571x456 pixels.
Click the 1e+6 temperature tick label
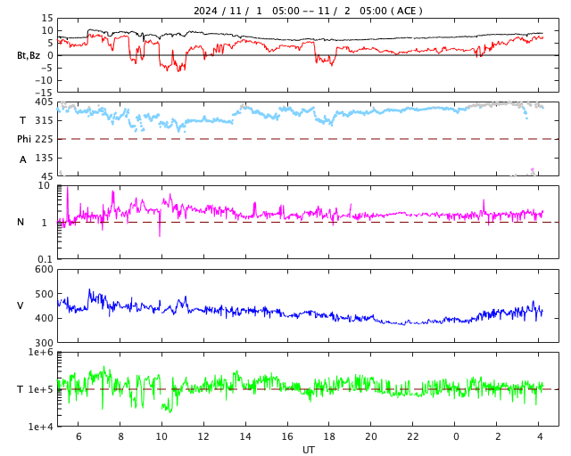(40, 353)
